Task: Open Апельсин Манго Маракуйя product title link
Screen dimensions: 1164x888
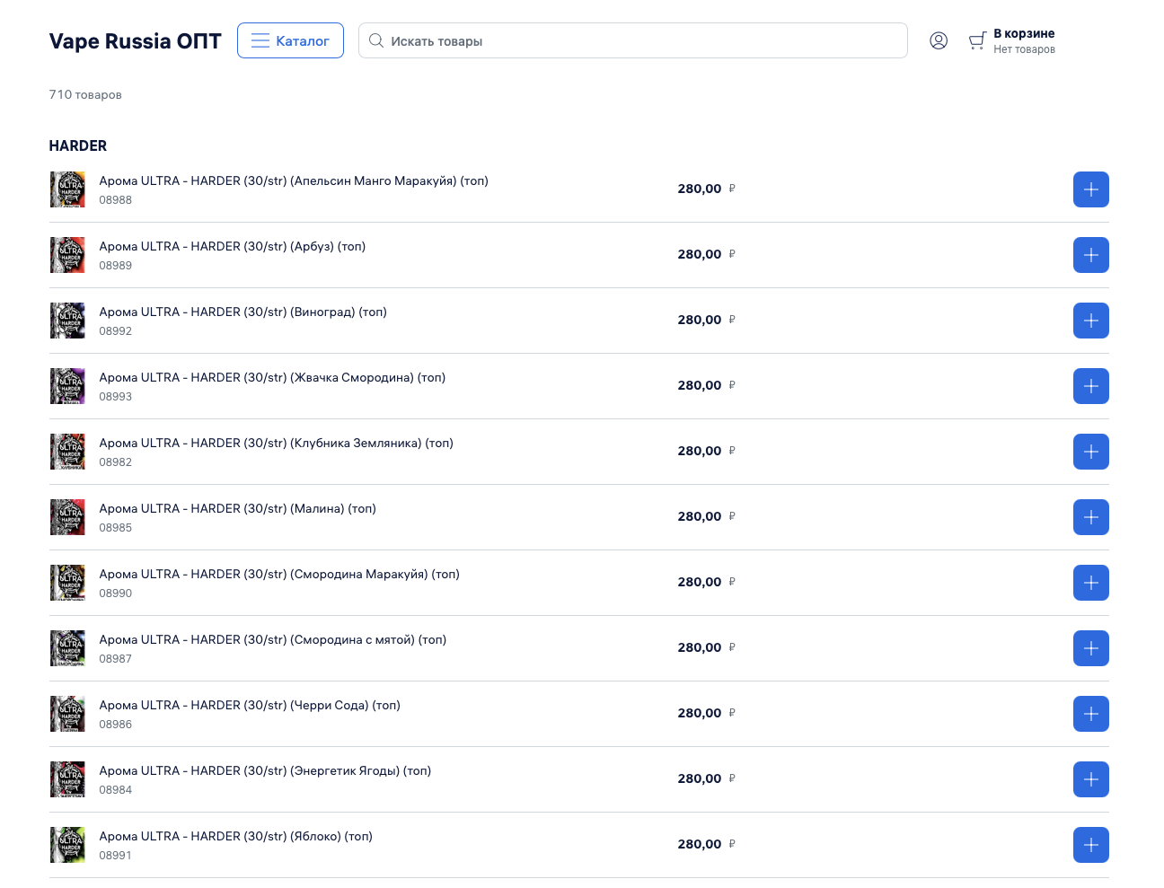Action: coord(294,181)
